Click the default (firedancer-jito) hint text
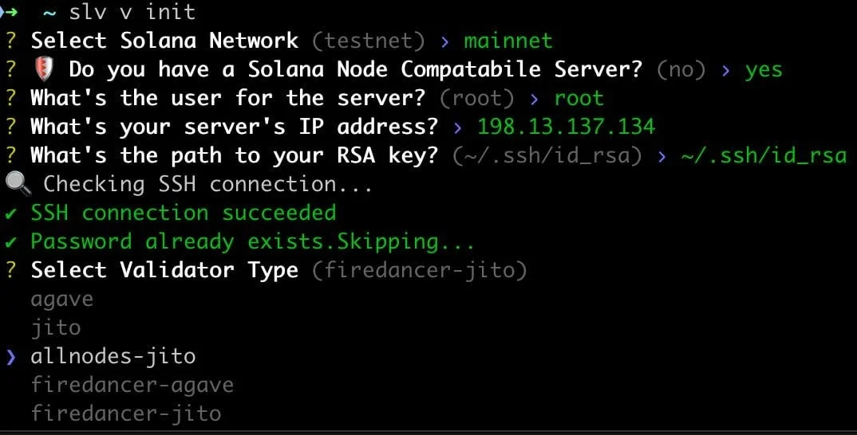The image size is (857, 435). [x=419, y=271]
